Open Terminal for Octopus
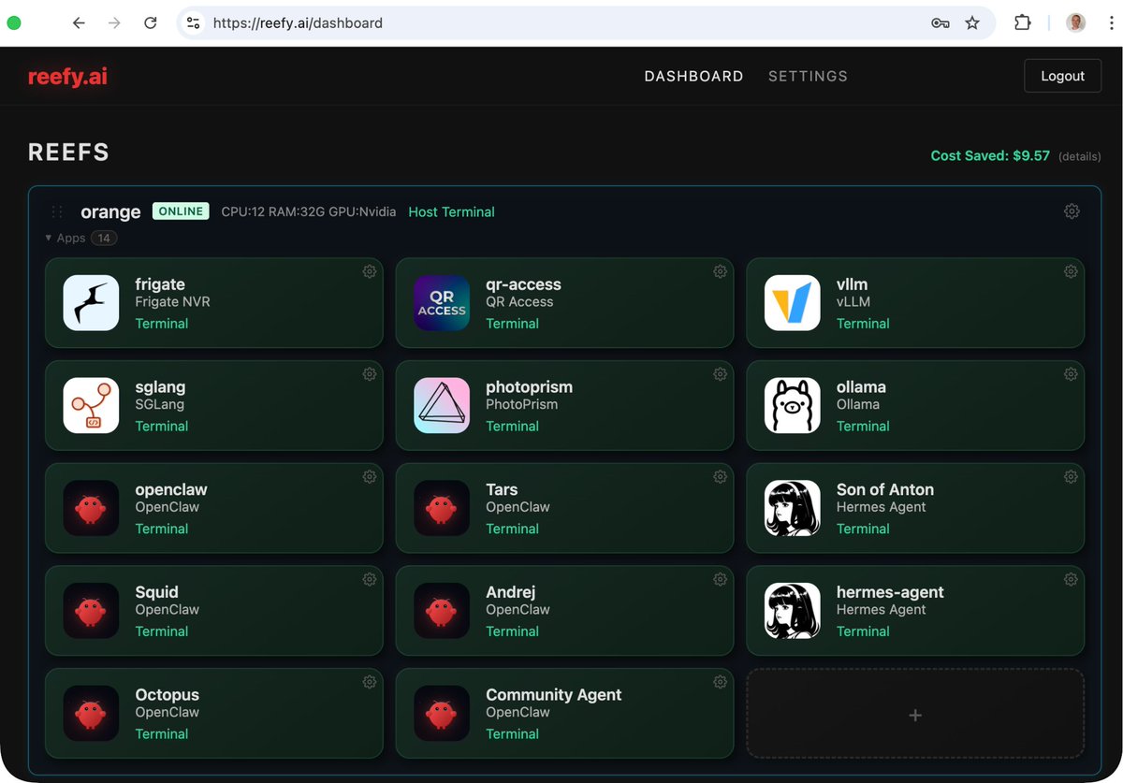The image size is (1123, 783). tap(162, 734)
